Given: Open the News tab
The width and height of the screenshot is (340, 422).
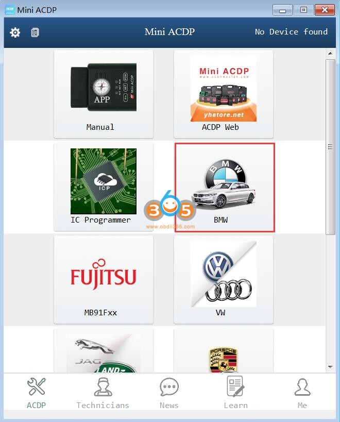Looking at the screenshot, I should (169, 393).
